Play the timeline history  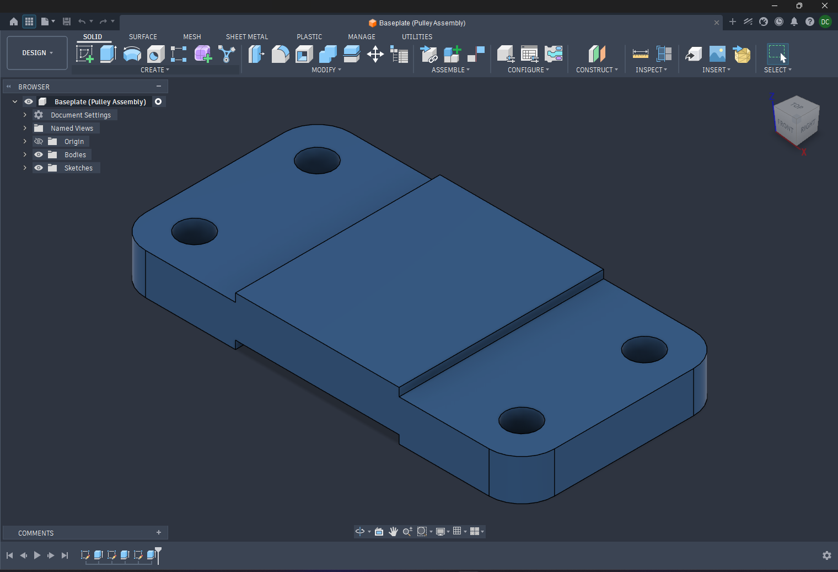(x=37, y=555)
